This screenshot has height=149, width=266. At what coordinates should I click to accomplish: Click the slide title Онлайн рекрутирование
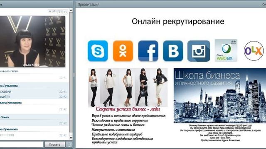(x=178, y=22)
